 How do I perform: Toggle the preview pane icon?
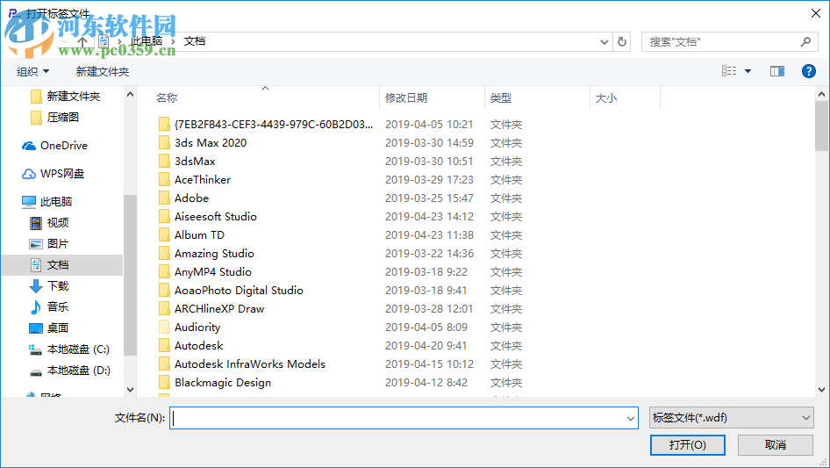coord(777,71)
